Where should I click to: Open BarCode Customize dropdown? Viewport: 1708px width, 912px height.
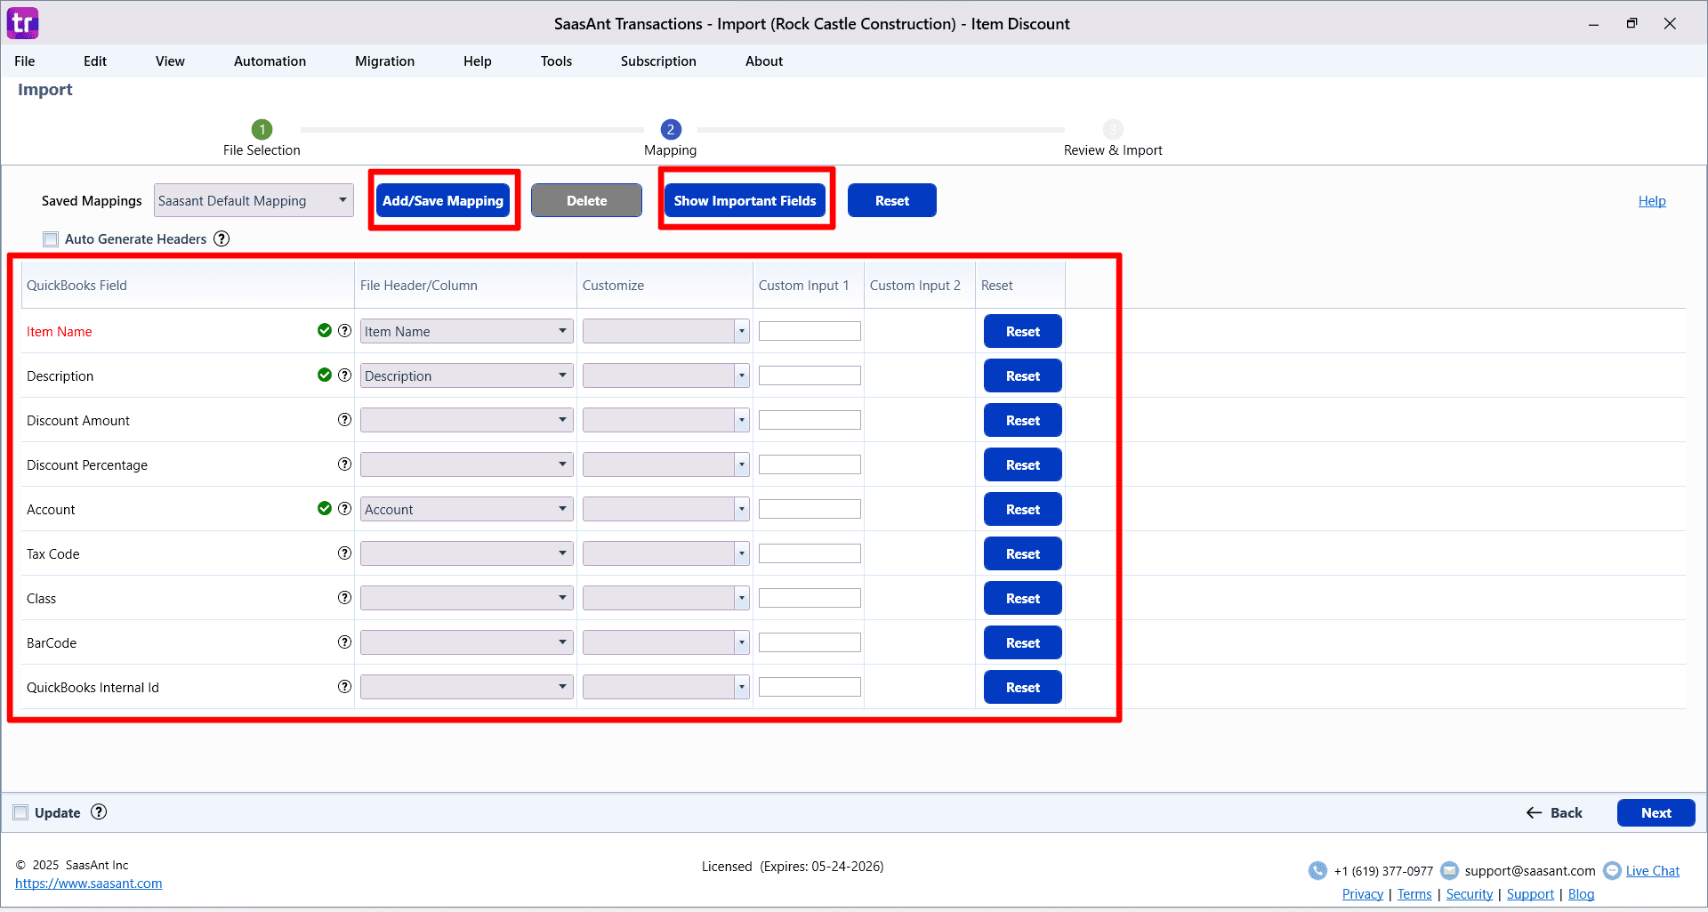pos(665,642)
